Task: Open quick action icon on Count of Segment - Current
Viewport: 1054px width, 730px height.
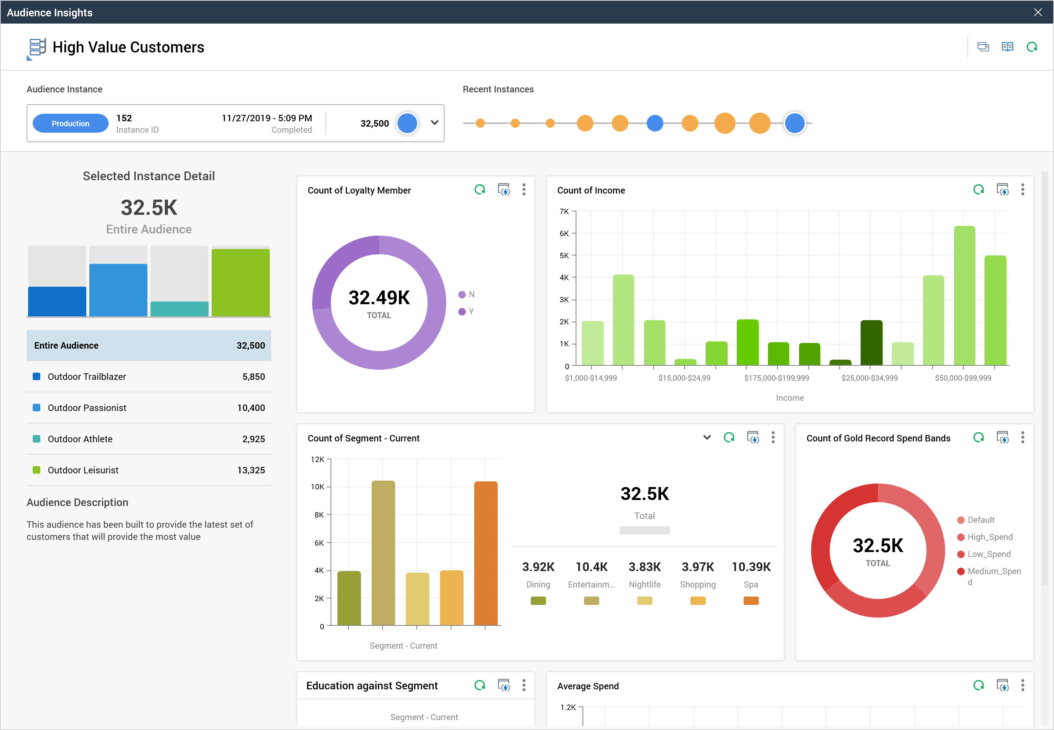Action: pyautogui.click(x=753, y=438)
